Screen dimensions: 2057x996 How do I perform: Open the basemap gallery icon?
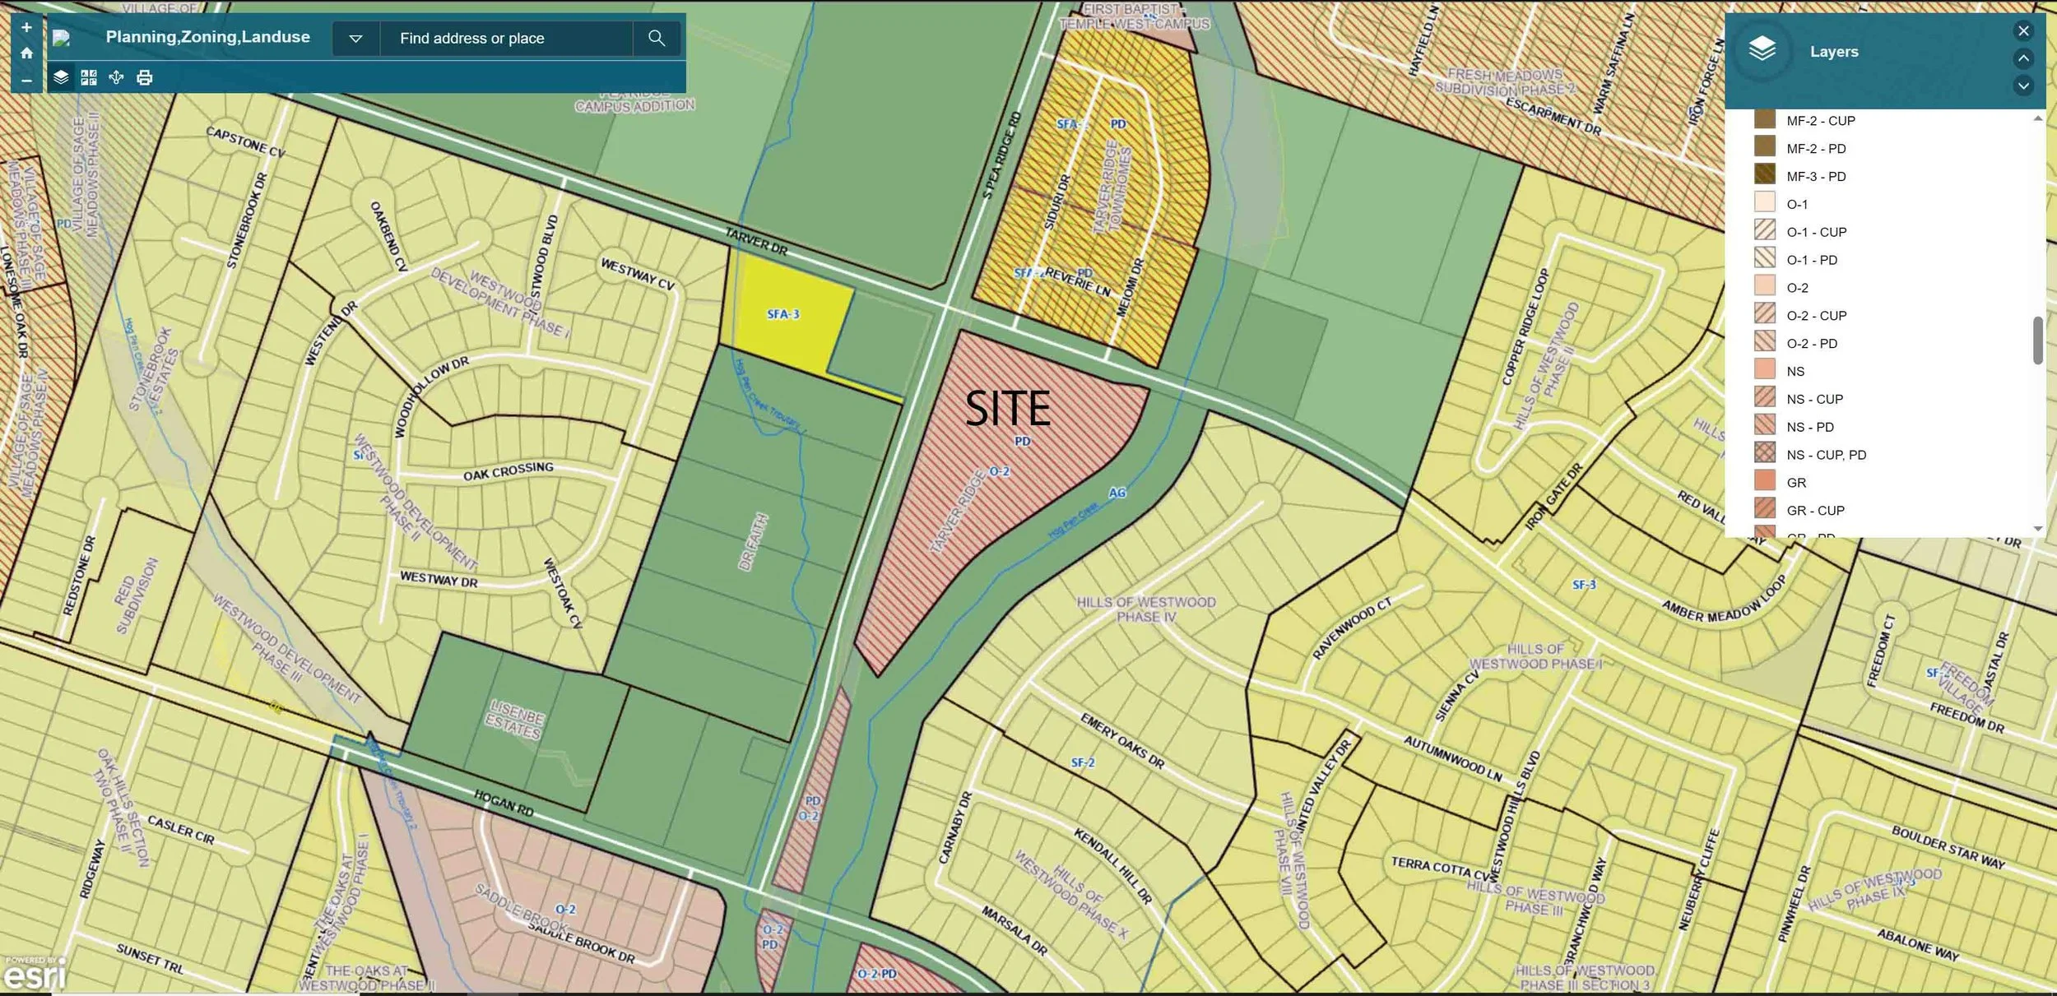[89, 77]
